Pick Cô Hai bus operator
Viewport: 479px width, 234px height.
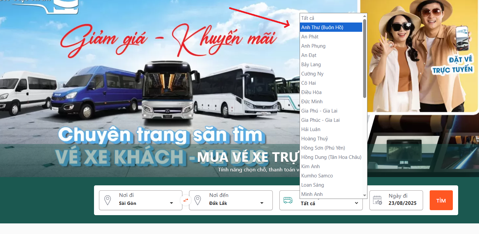(331, 83)
